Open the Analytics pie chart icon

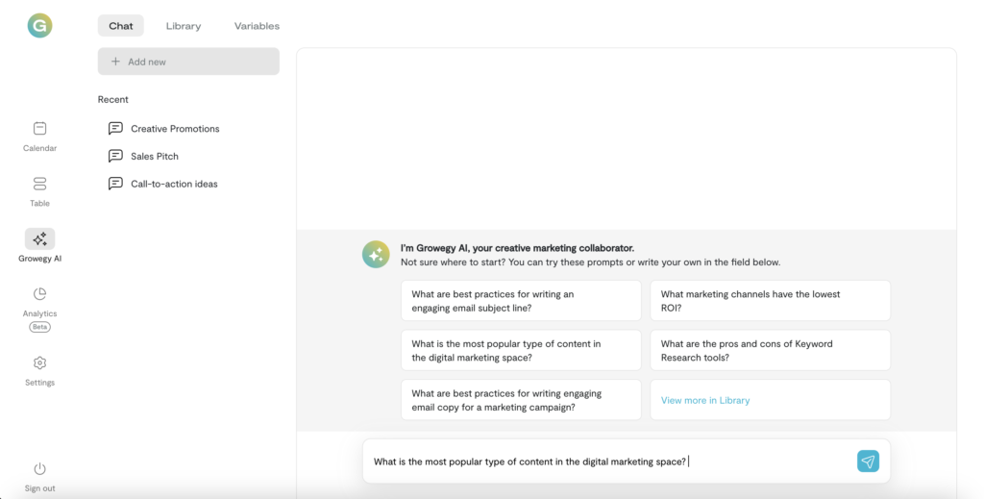39,294
